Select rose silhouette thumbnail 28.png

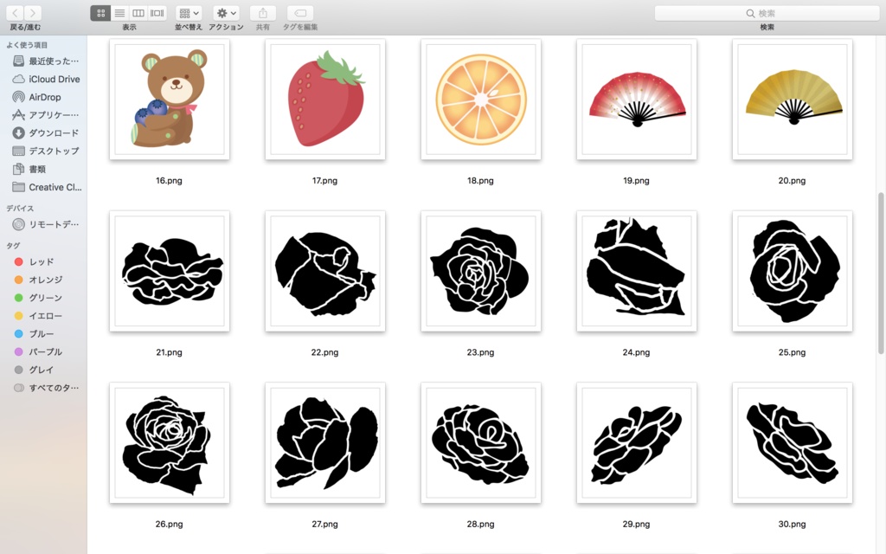point(481,443)
